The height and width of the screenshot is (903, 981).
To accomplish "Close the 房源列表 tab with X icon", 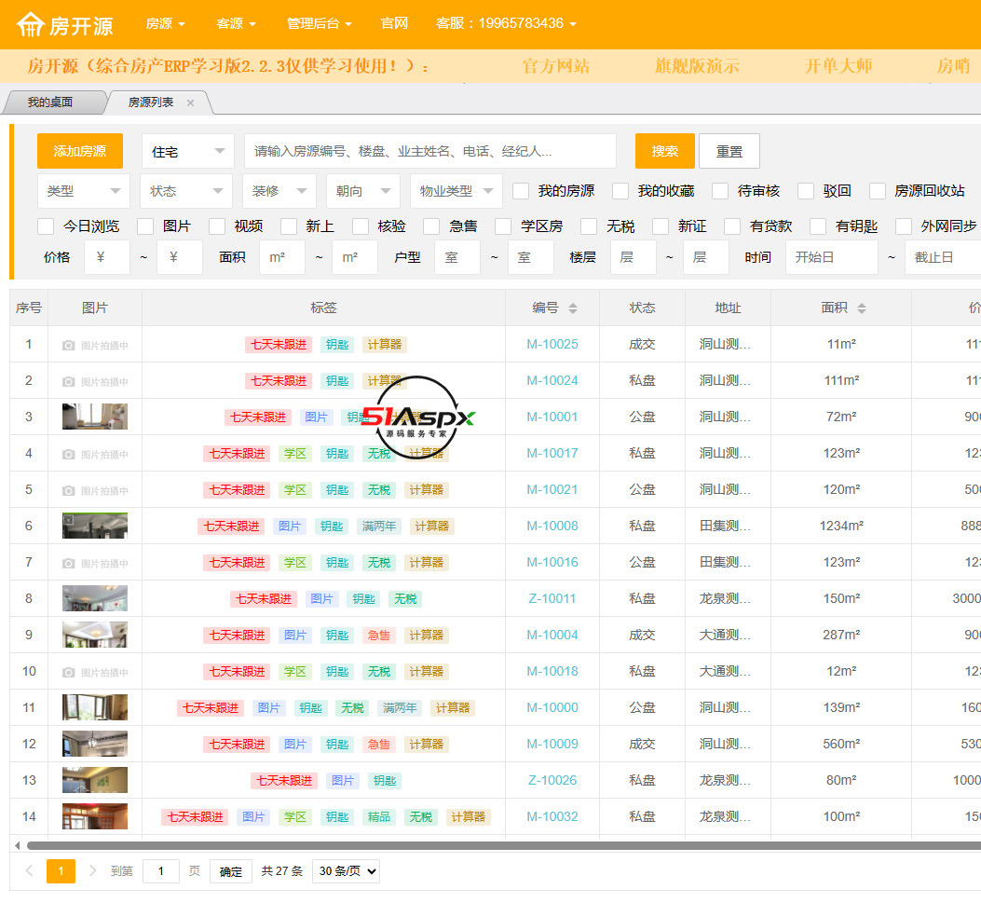I will (191, 103).
